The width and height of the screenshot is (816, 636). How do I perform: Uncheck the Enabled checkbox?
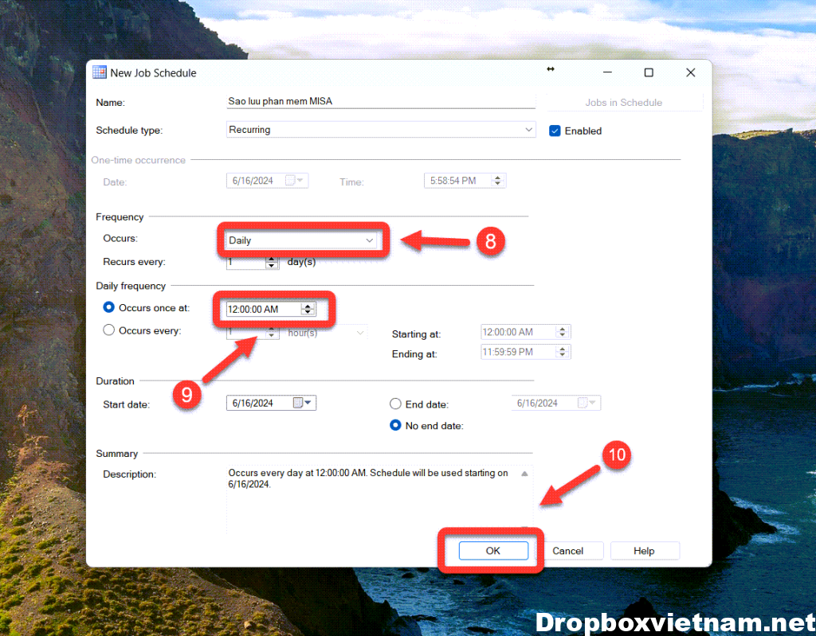click(x=555, y=131)
